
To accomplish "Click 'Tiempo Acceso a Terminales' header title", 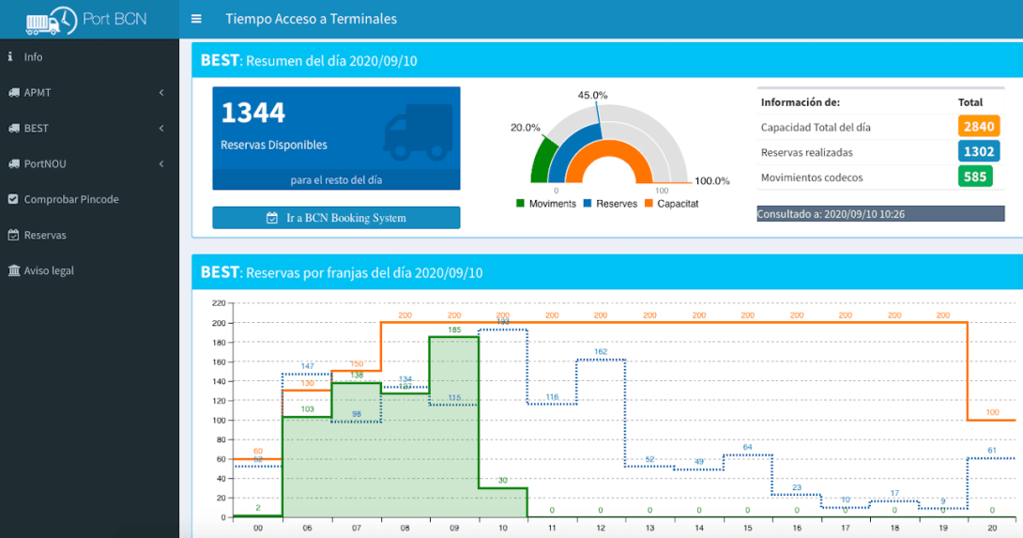I will pyautogui.click(x=312, y=19).
